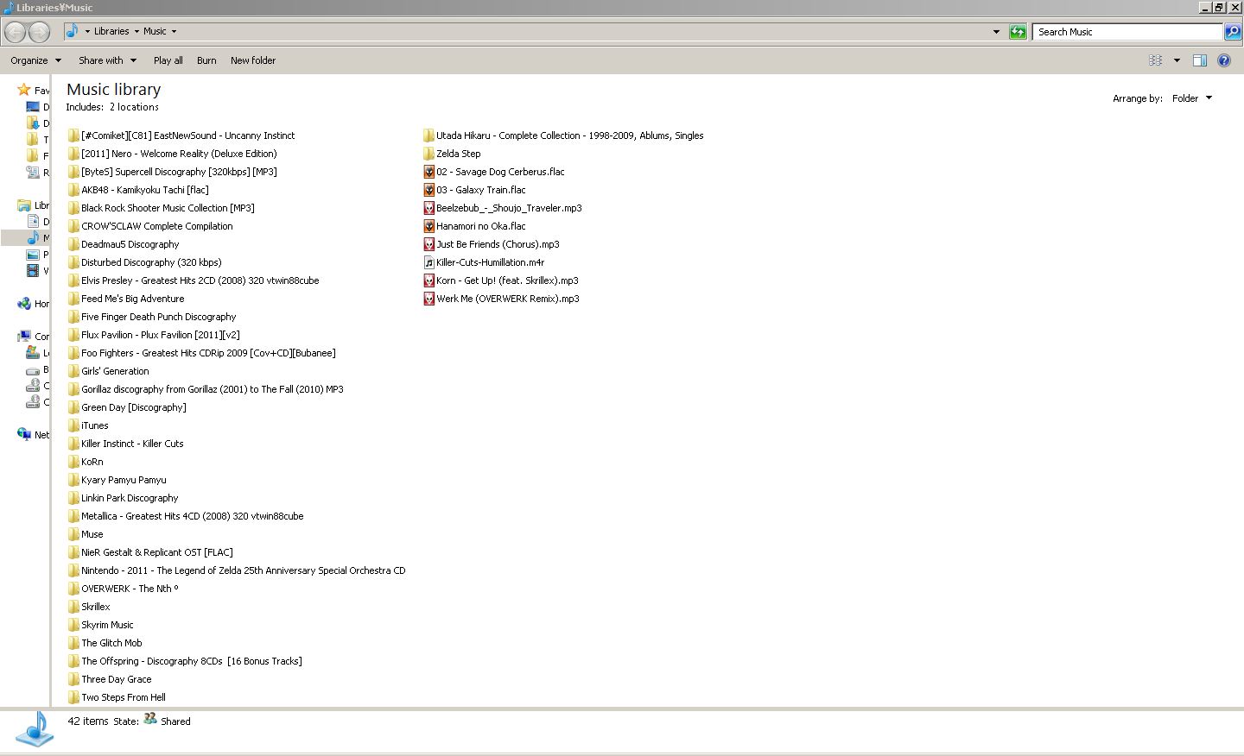Open the 2 locations link
This screenshot has width=1244, height=756.
click(134, 107)
